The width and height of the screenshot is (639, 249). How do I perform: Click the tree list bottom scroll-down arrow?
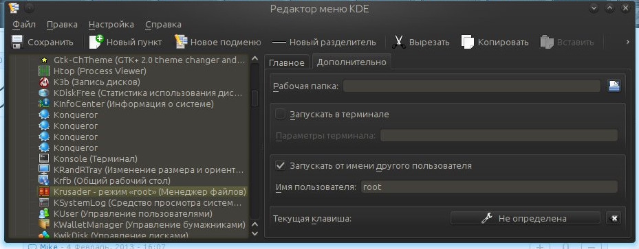click(x=255, y=233)
